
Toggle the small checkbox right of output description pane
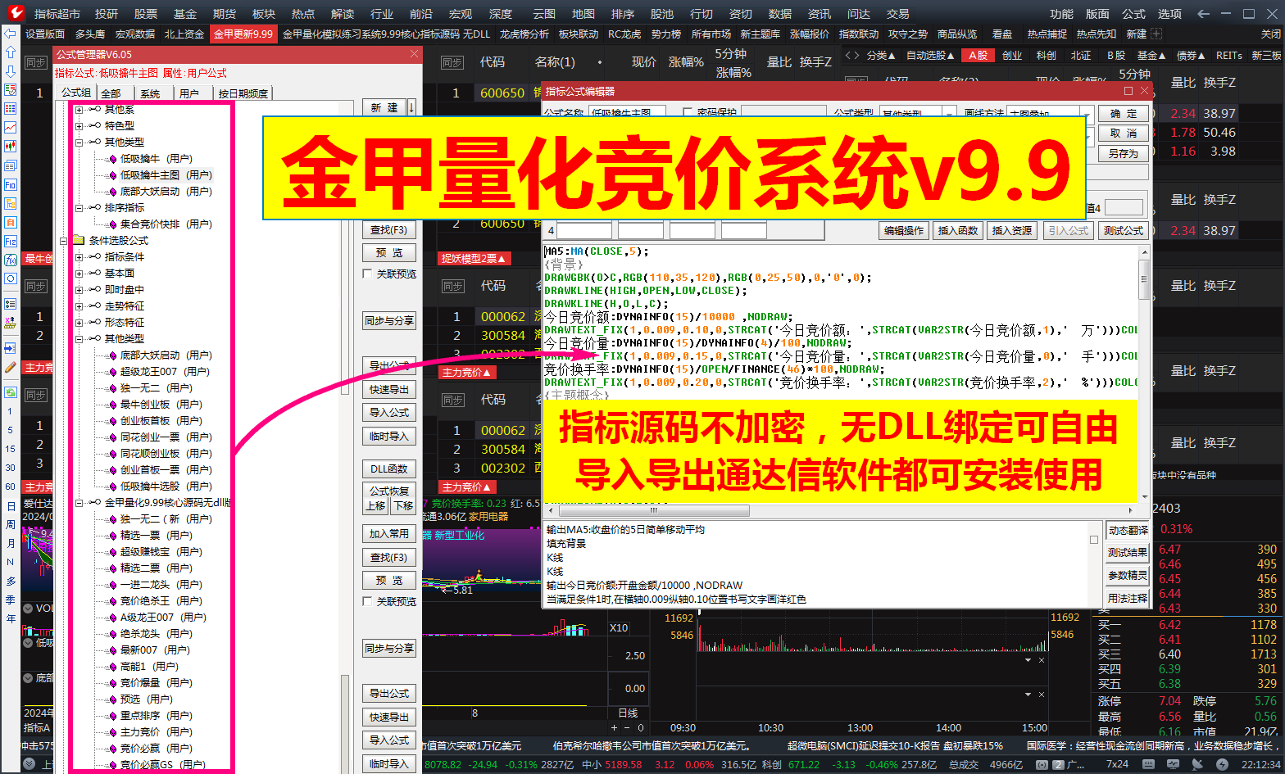click(1094, 540)
